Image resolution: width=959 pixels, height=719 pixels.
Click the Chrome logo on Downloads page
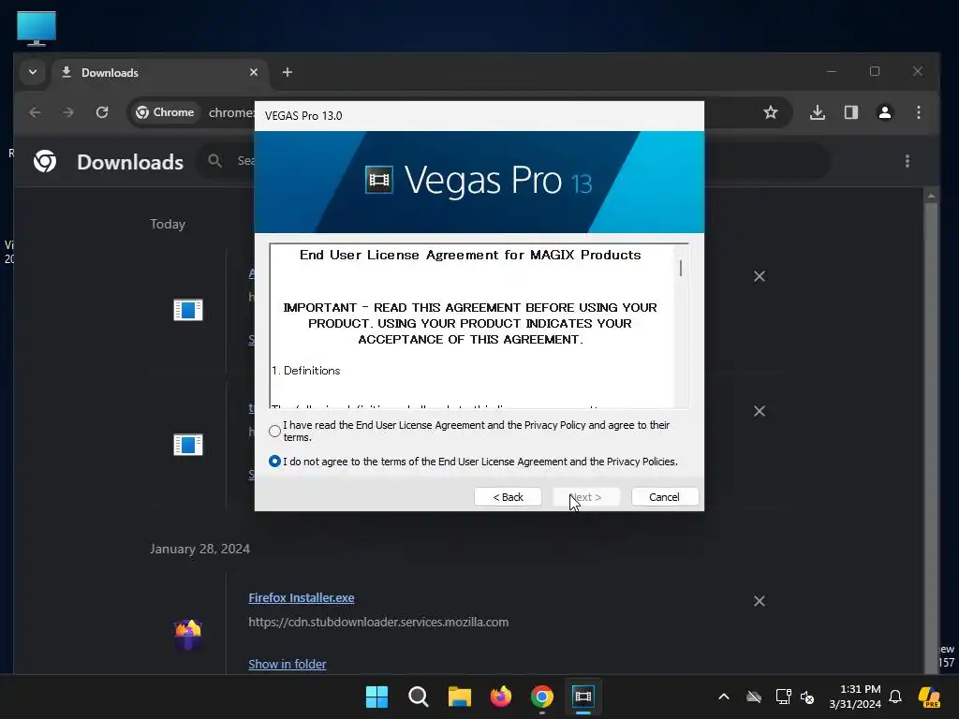coord(45,161)
